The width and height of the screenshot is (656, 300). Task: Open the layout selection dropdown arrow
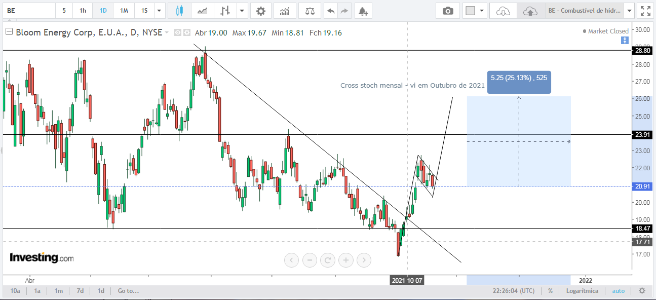482,11
